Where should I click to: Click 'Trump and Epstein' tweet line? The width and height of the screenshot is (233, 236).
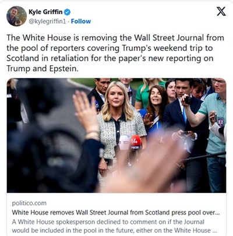[43, 69]
